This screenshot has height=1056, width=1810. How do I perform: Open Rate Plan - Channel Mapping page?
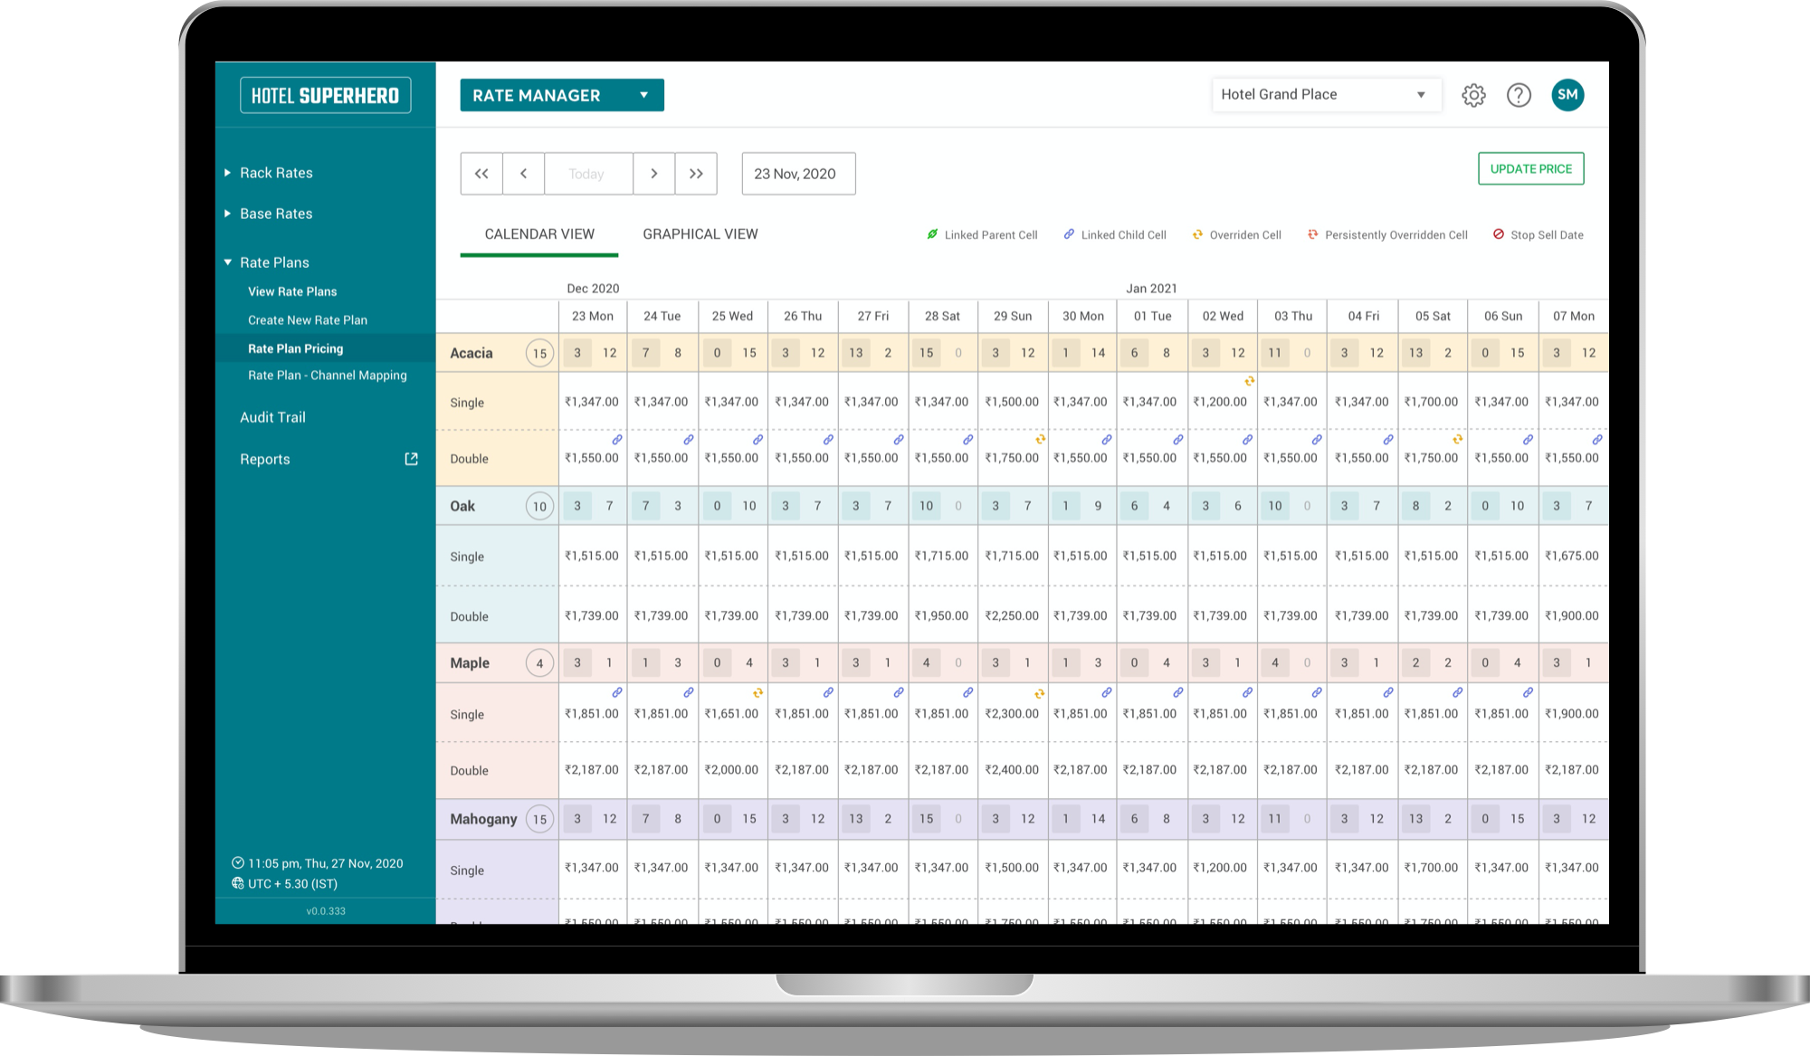[x=327, y=376]
